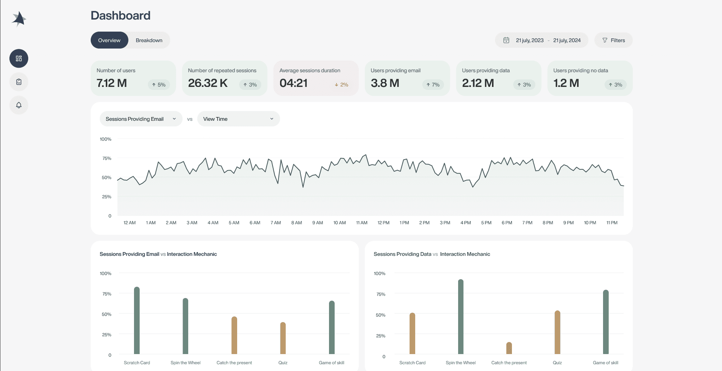722x371 pixels.
Task: Open the Filters button
Action: (613, 40)
